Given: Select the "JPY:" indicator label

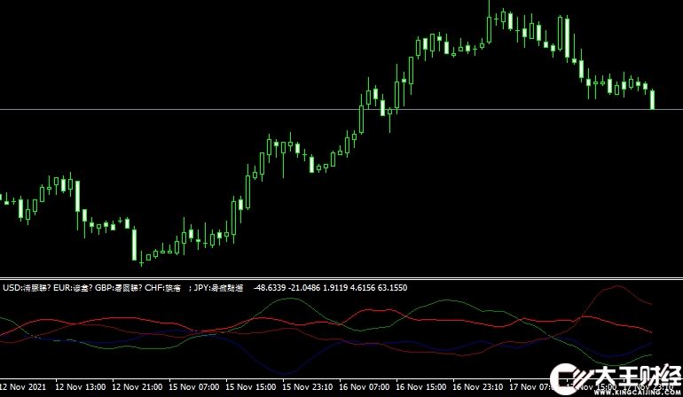Looking at the screenshot, I should 202,288.
